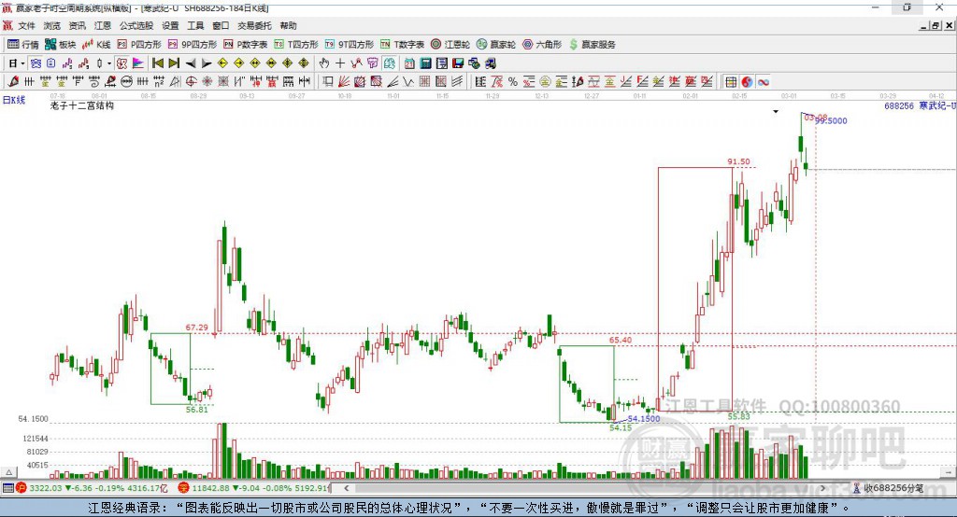Image resolution: width=957 pixels, height=517 pixels.
Task: Open the calendar icon in toolbar
Action: [x=409, y=63]
